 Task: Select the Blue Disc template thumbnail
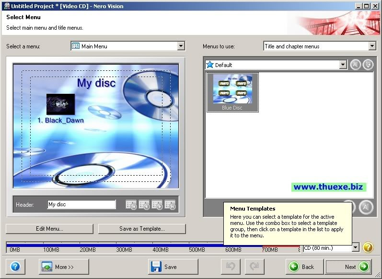pos(232,92)
